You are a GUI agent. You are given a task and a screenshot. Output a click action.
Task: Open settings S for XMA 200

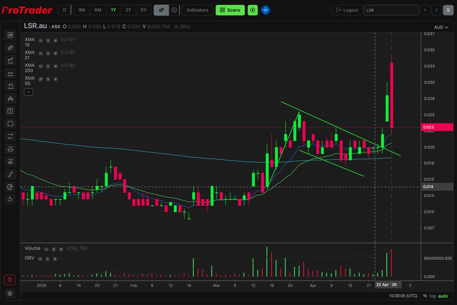[x=48, y=66]
